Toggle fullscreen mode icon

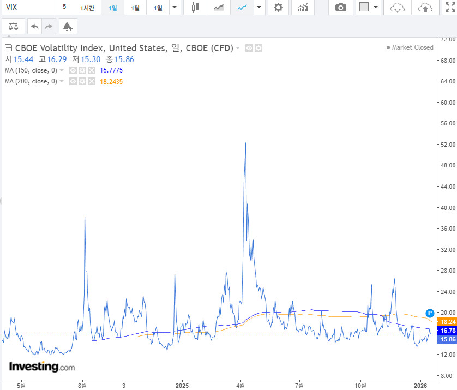pos(450,7)
